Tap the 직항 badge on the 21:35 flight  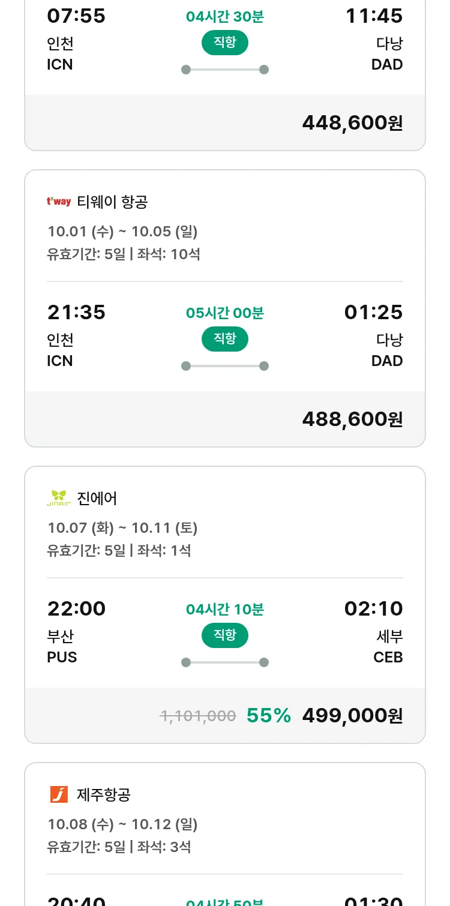[x=225, y=339]
